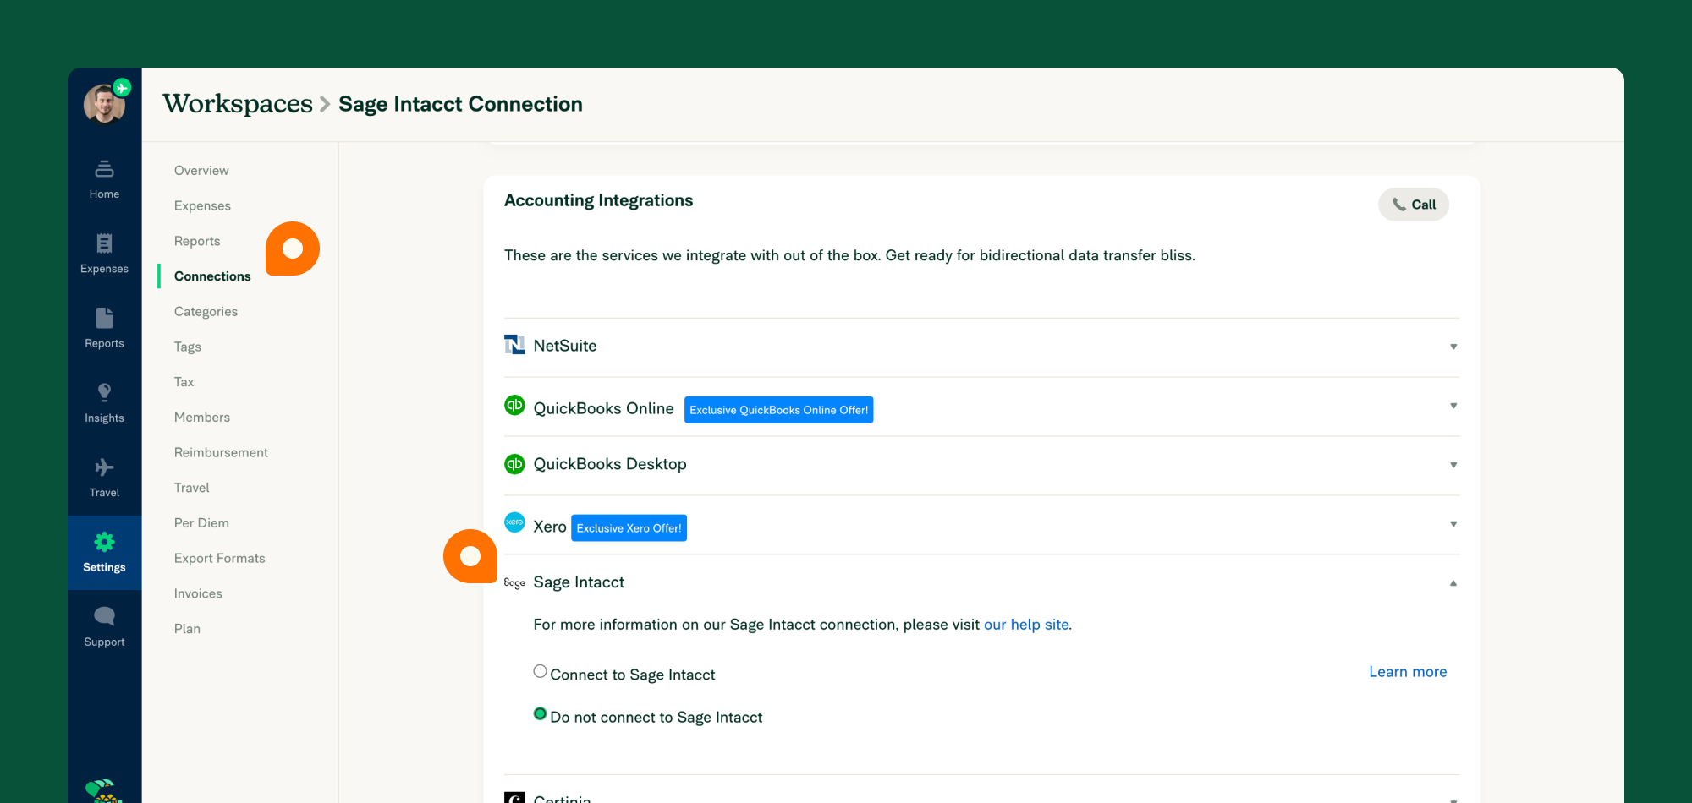Open the 'our help site' link
The image size is (1692, 803).
[1026, 625]
